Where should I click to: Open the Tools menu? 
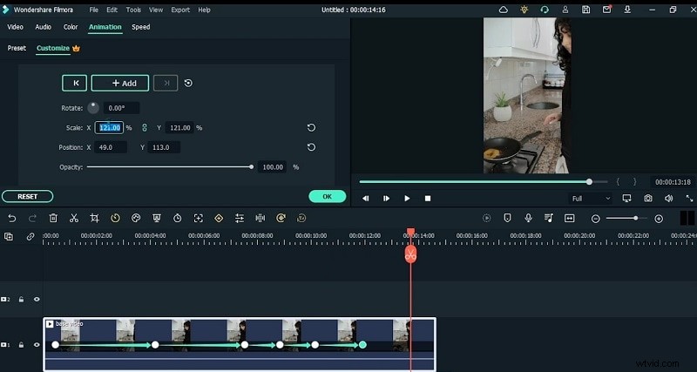coord(133,10)
